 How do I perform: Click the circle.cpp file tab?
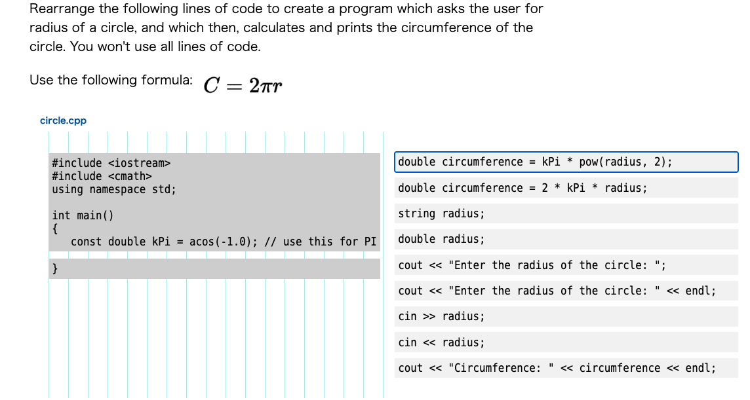click(63, 120)
